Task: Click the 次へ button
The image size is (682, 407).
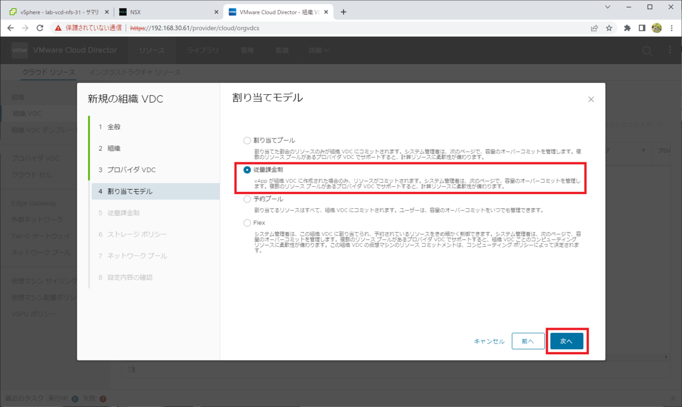Action: [567, 341]
